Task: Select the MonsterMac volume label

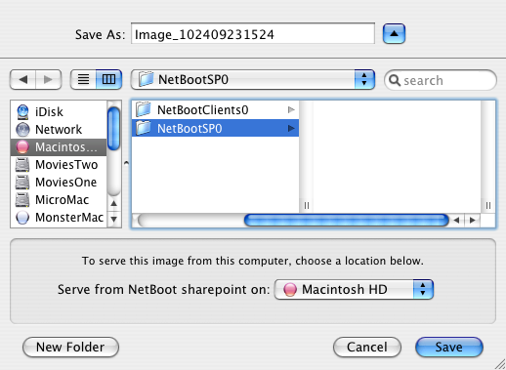Action: (69, 218)
